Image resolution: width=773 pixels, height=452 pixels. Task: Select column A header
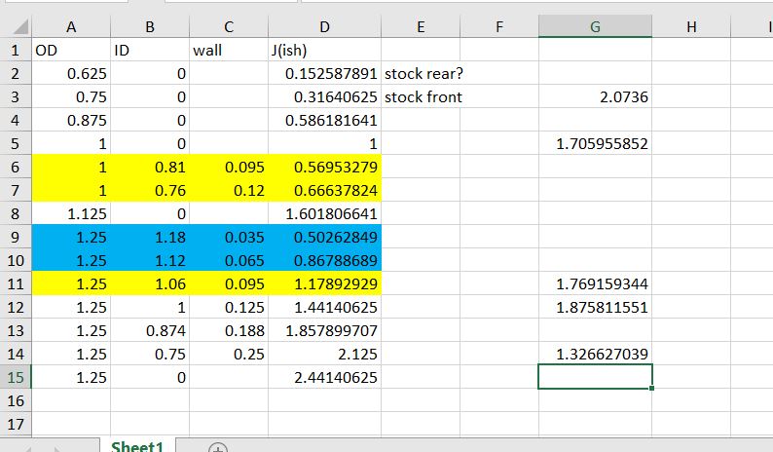[x=70, y=28]
